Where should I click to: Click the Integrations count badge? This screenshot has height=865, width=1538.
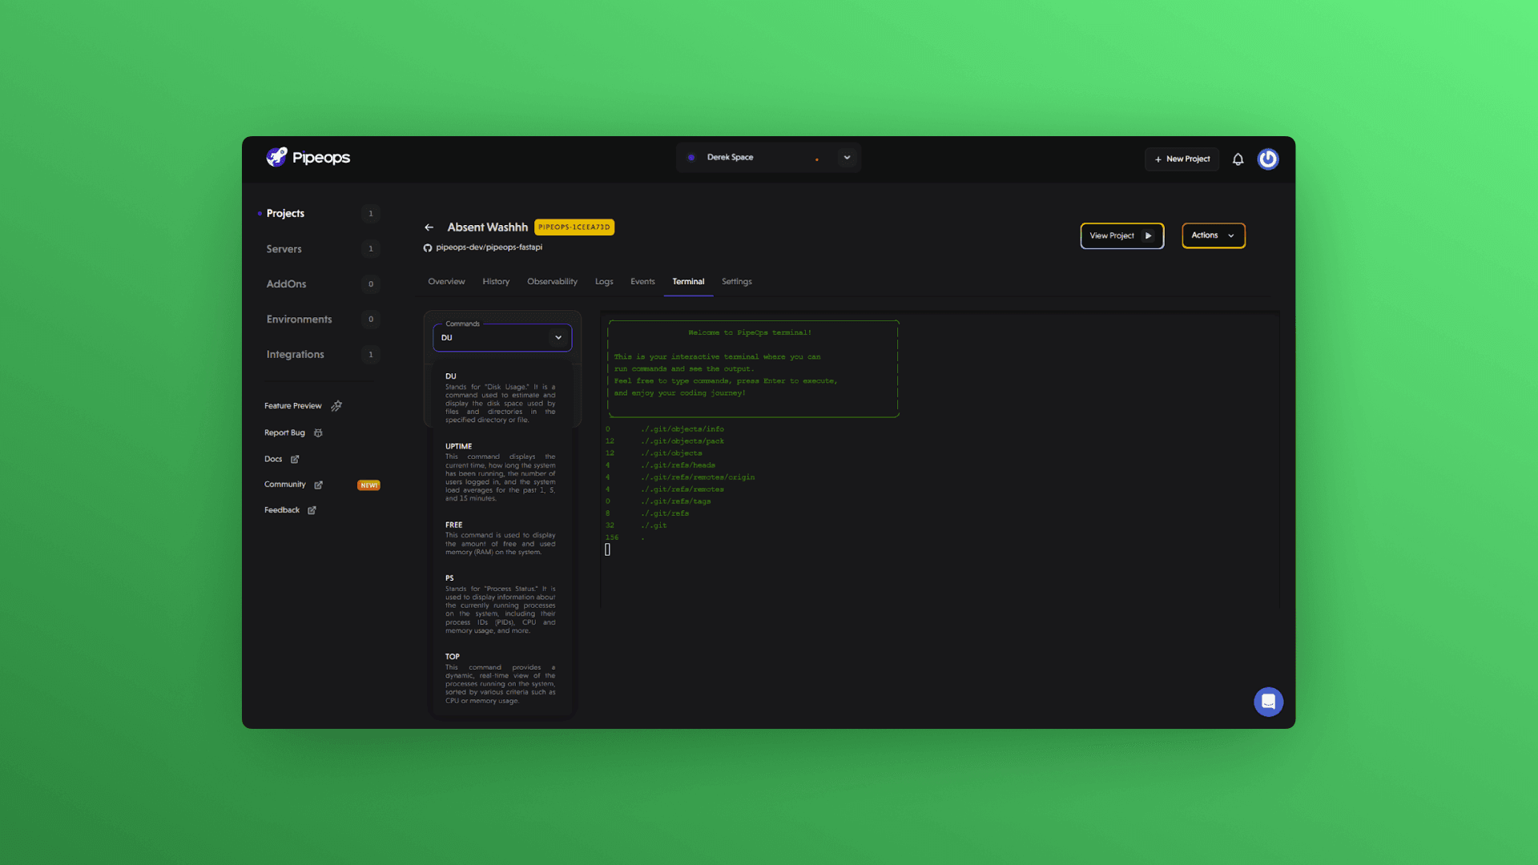370,355
